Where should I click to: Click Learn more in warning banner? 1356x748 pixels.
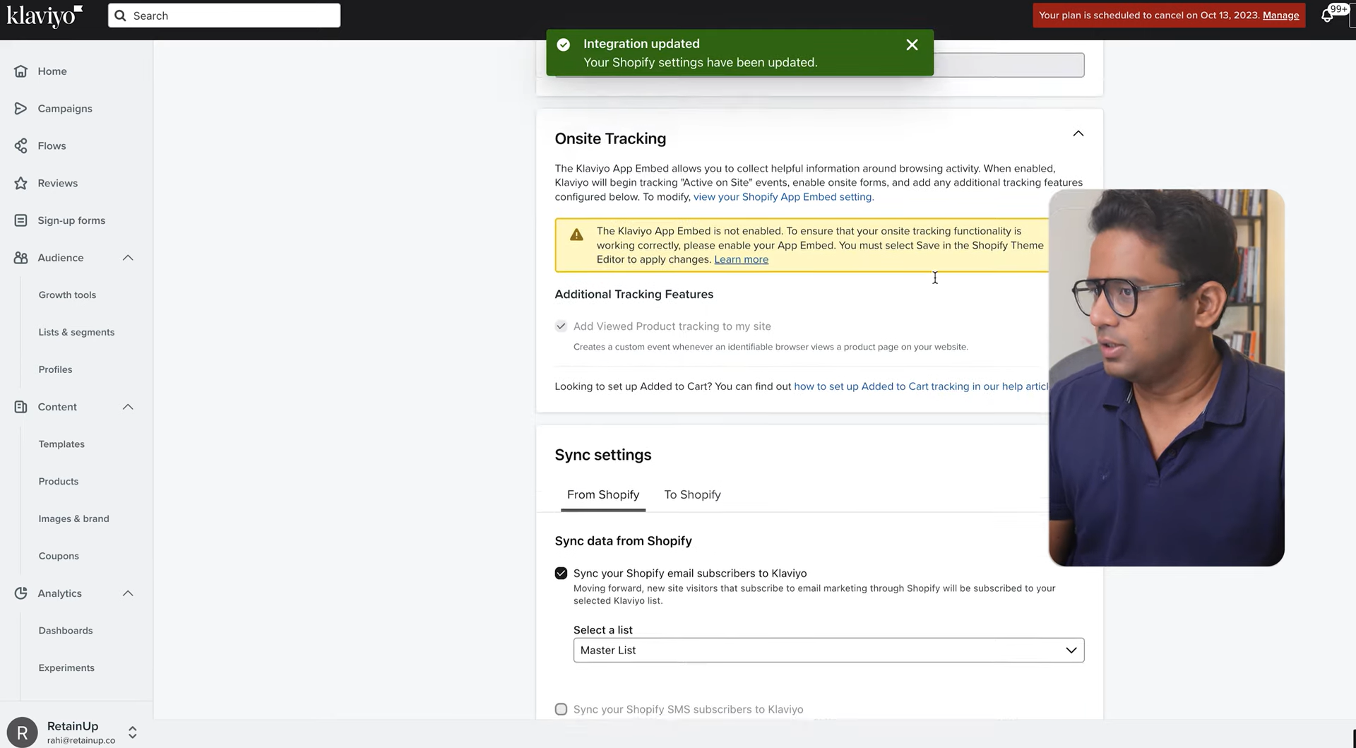point(741,259)
